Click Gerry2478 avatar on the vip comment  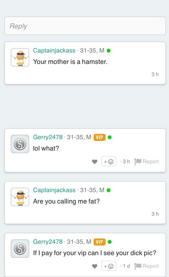click(20, 249)
